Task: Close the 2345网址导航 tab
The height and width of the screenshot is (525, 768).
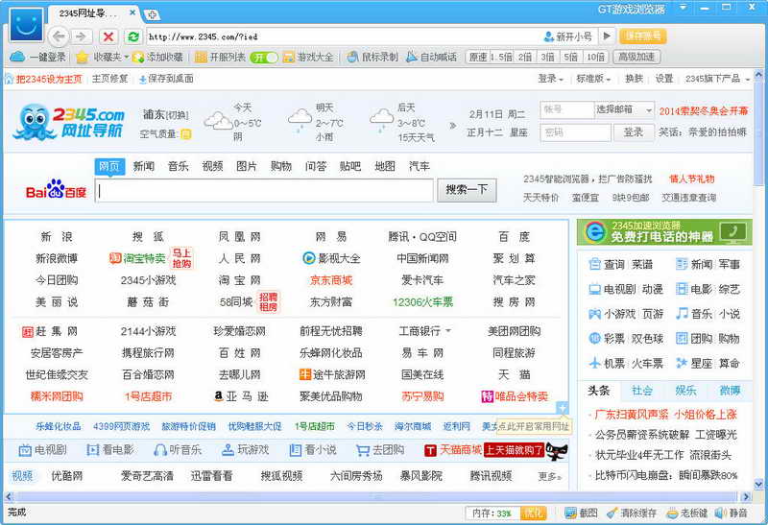Action: click(x=132, y=12)
